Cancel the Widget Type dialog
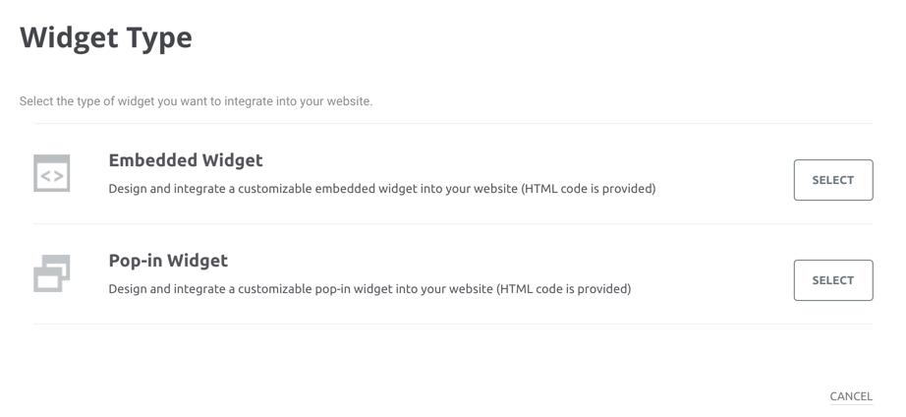The height and width of the screenshot is (417, 906). (x=851, y=396)
